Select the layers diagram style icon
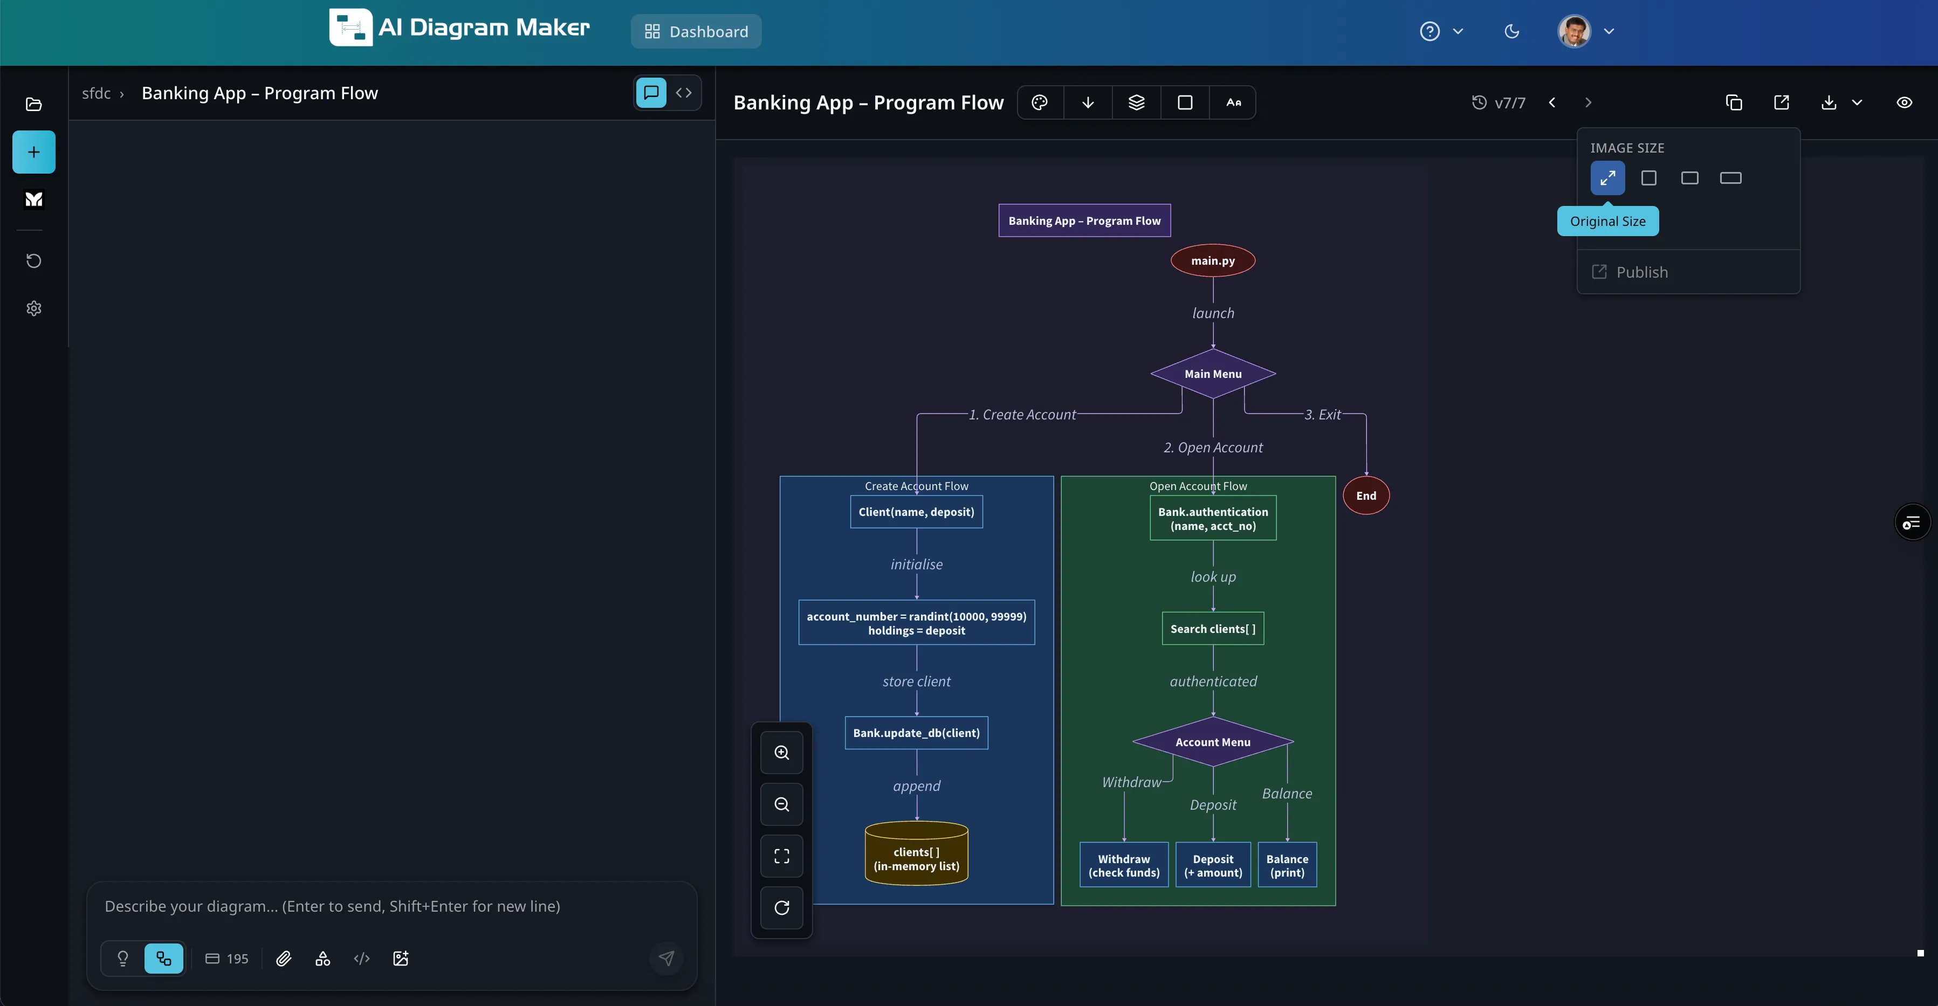 1136,101
